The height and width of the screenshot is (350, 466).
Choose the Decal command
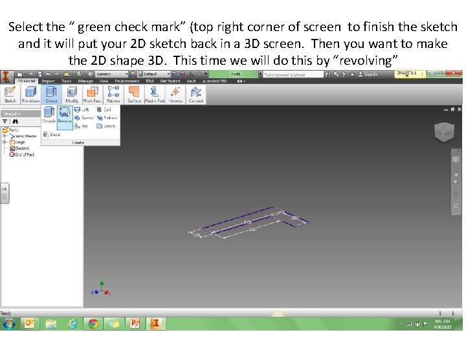click(52, 135)
